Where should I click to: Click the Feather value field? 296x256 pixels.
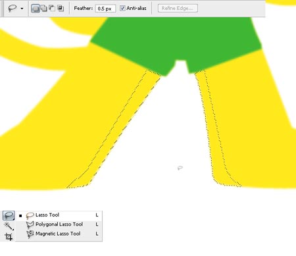(105, 9)
